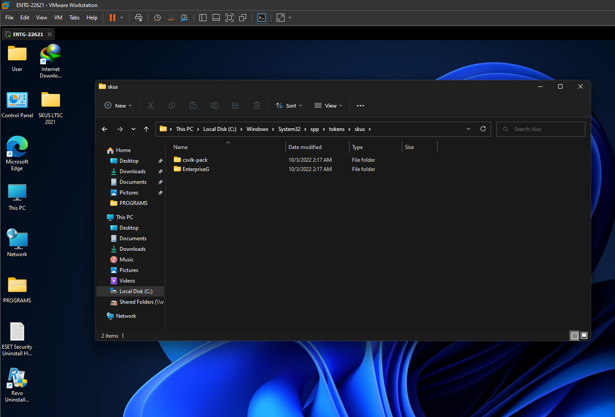Enter VMware full screen mode

point(230,18)
